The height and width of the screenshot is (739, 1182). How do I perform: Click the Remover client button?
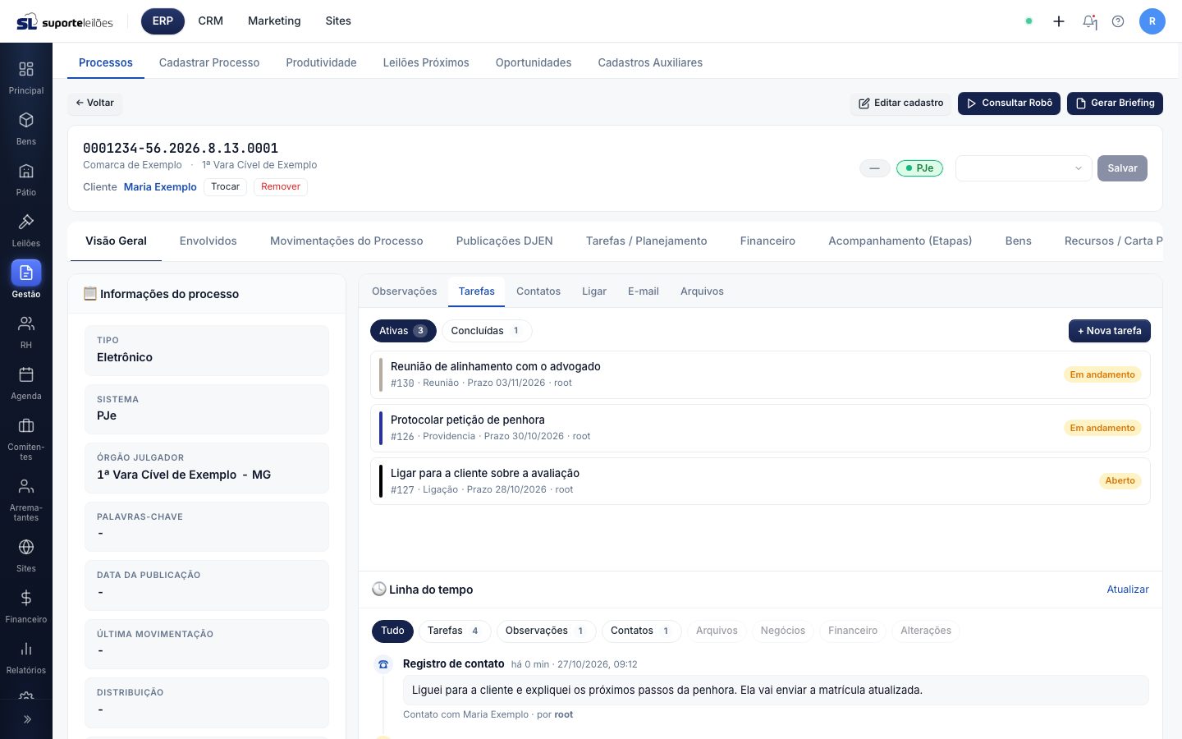click(x=281, y=187)
